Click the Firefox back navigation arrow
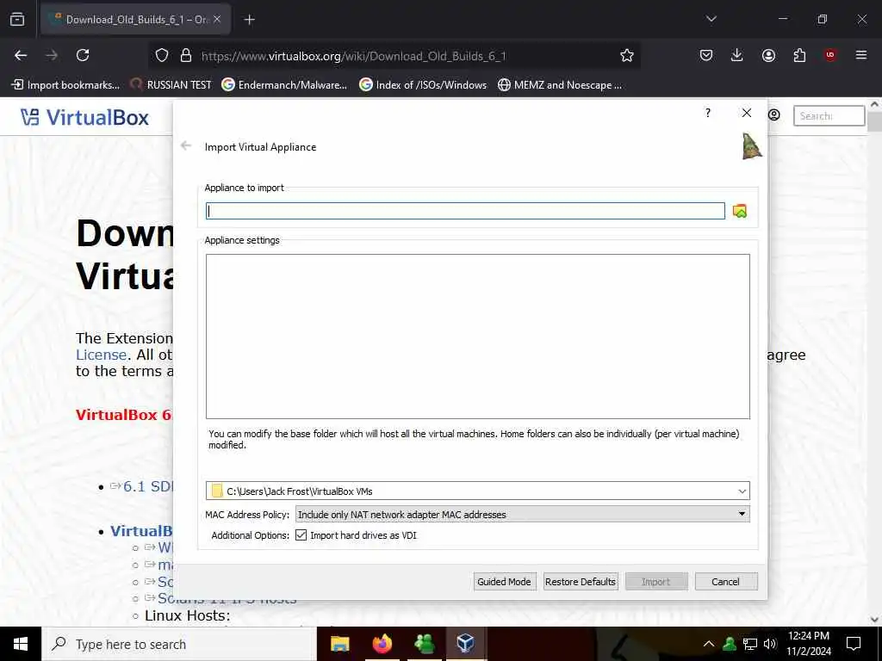The width and height of the screenshot is (882, 661). coord(21,55)
